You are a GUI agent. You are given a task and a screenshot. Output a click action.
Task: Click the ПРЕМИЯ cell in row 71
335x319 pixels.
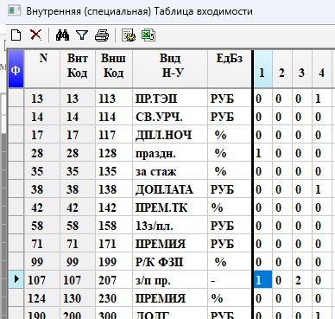pyautogui.click(x=170, y=244)
